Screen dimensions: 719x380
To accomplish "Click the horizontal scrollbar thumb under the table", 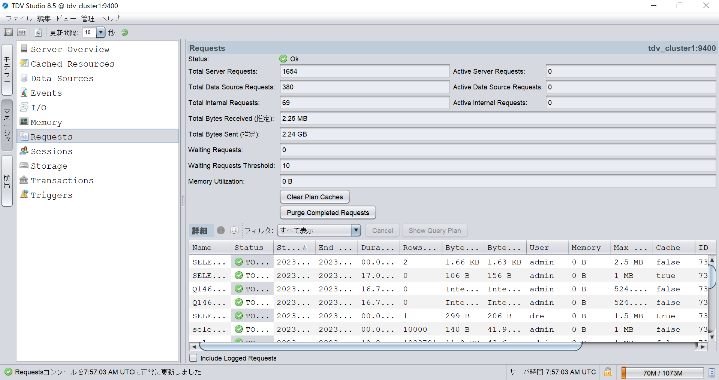I will [390, 347].
